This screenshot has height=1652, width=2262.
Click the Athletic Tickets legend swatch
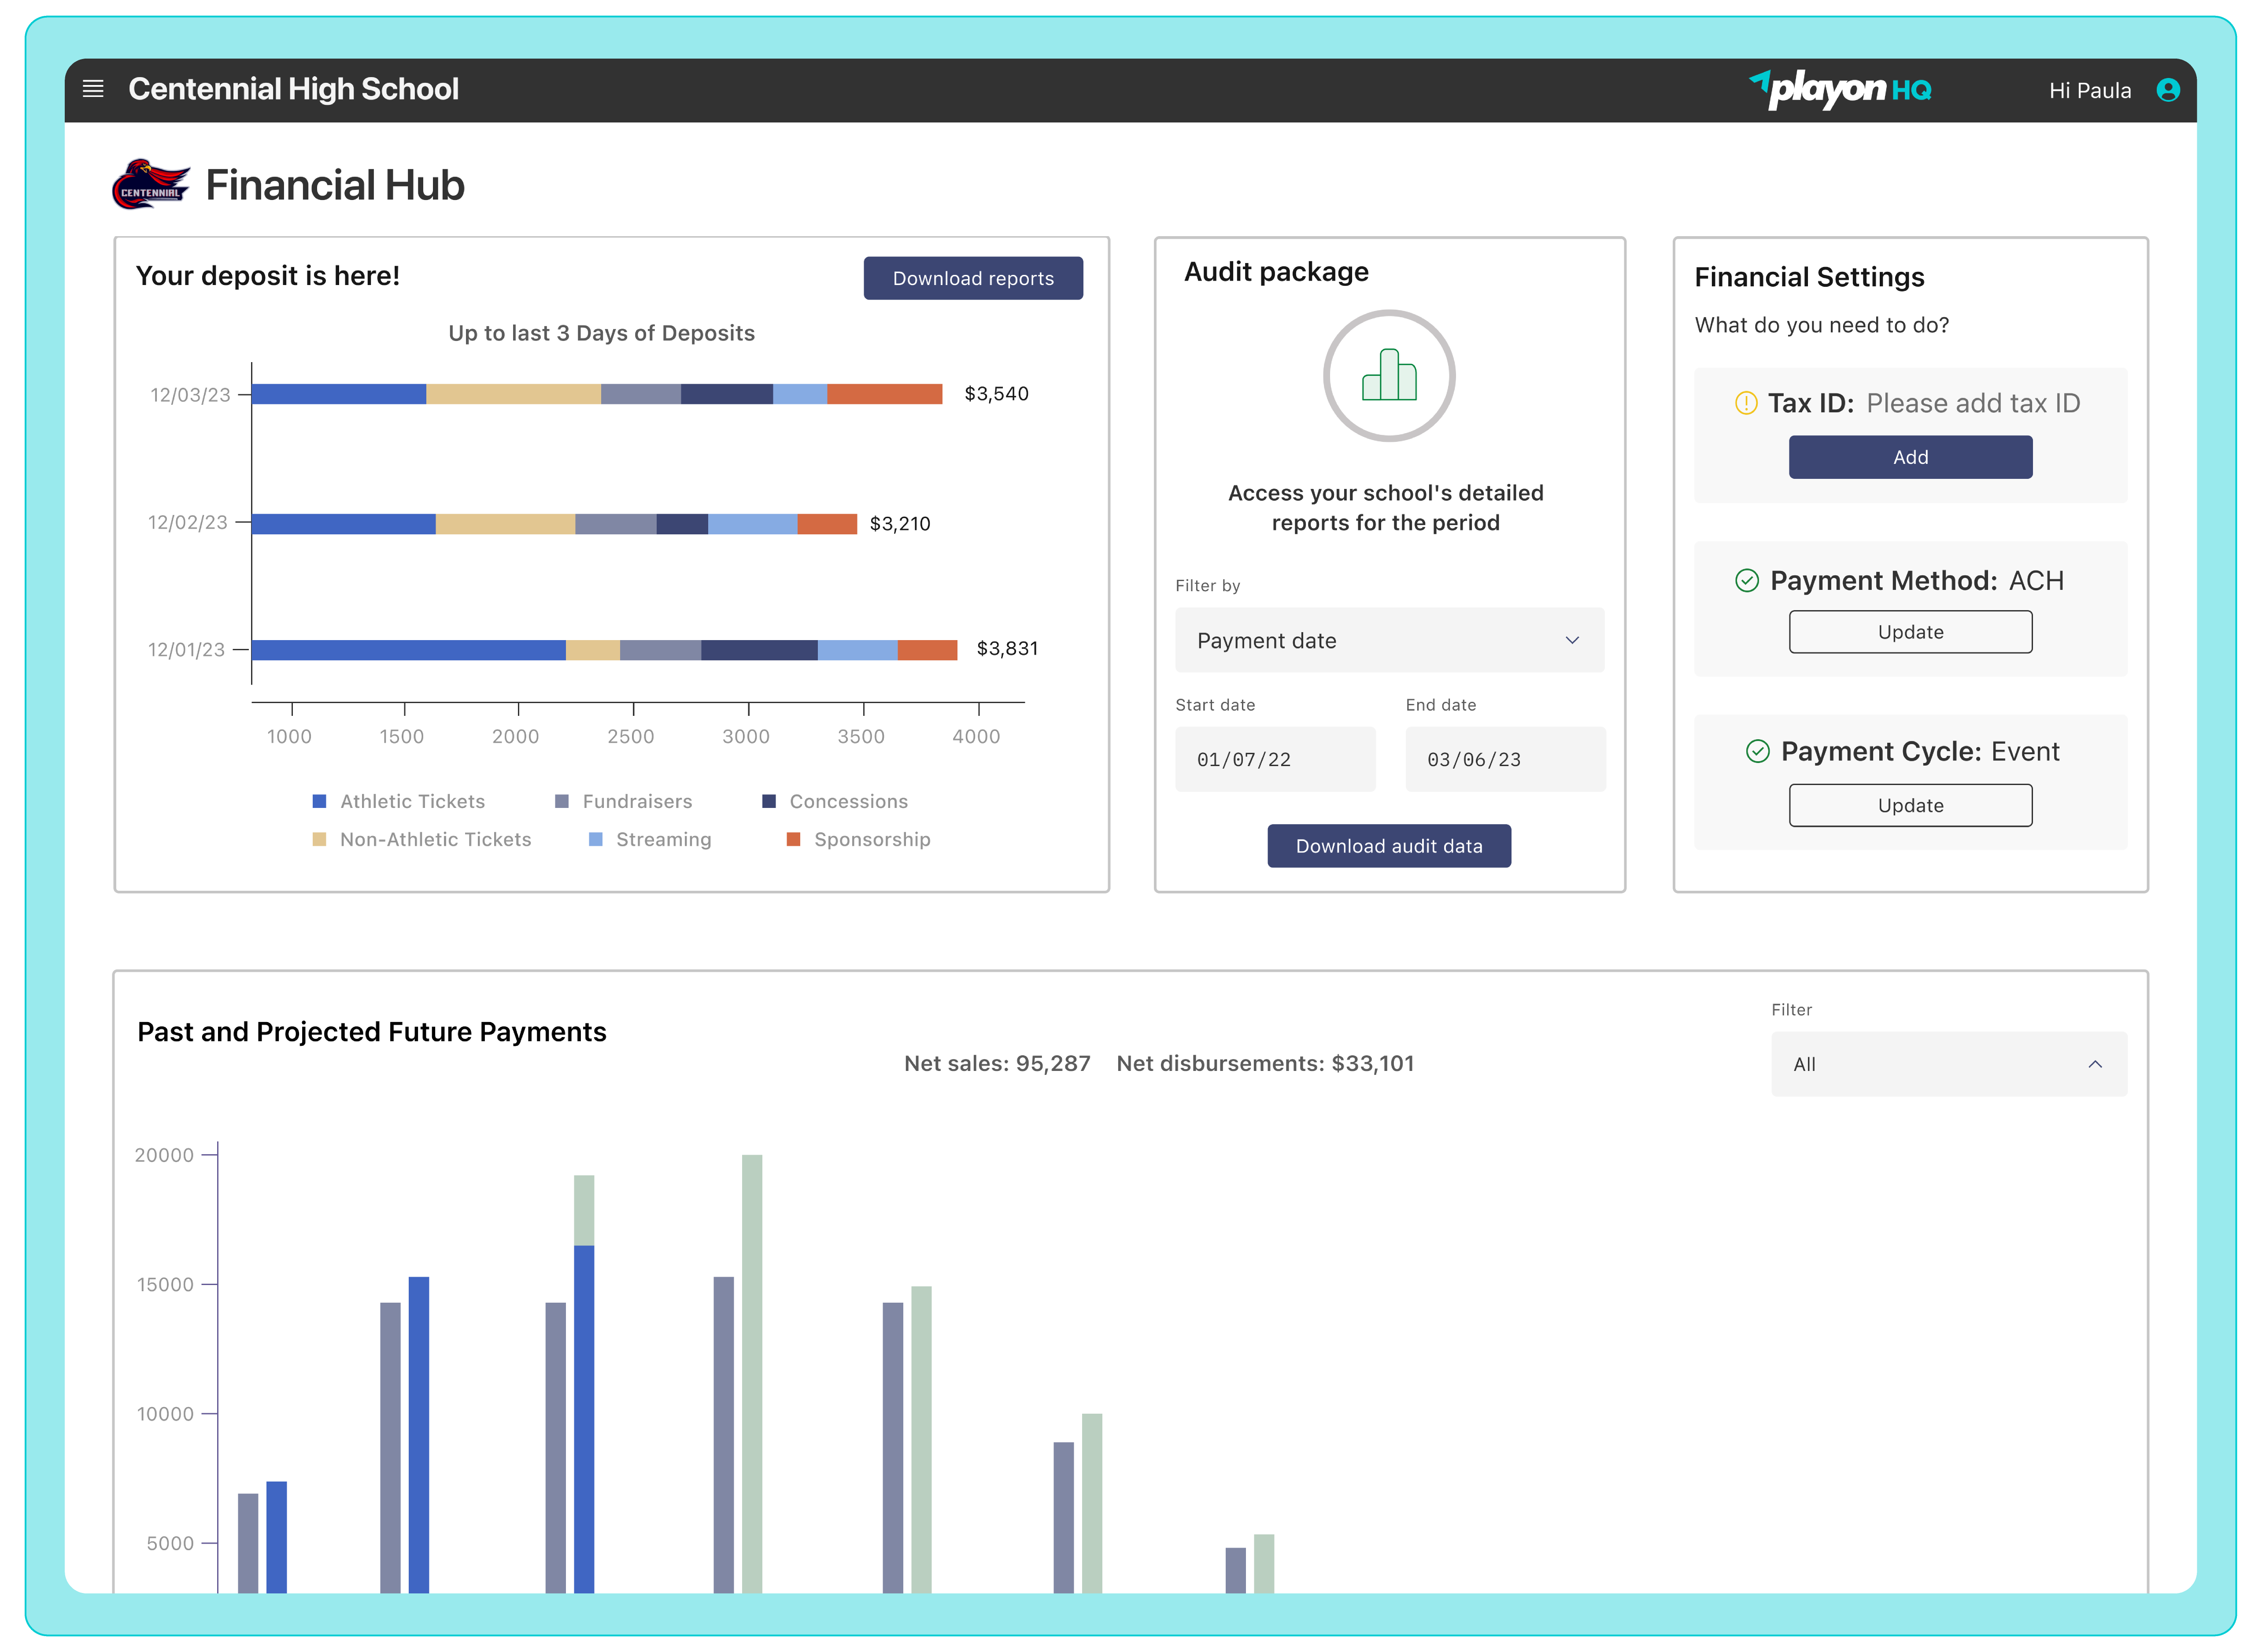click(320, 801)
